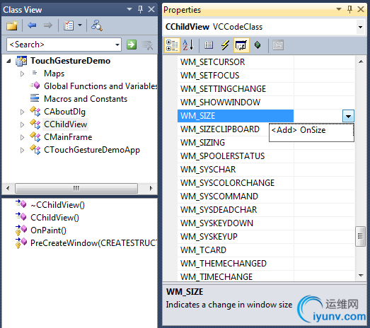370x328 pixels.
Task: Click the Back arrow in Class View toolbar
Action: pos(32,25)
